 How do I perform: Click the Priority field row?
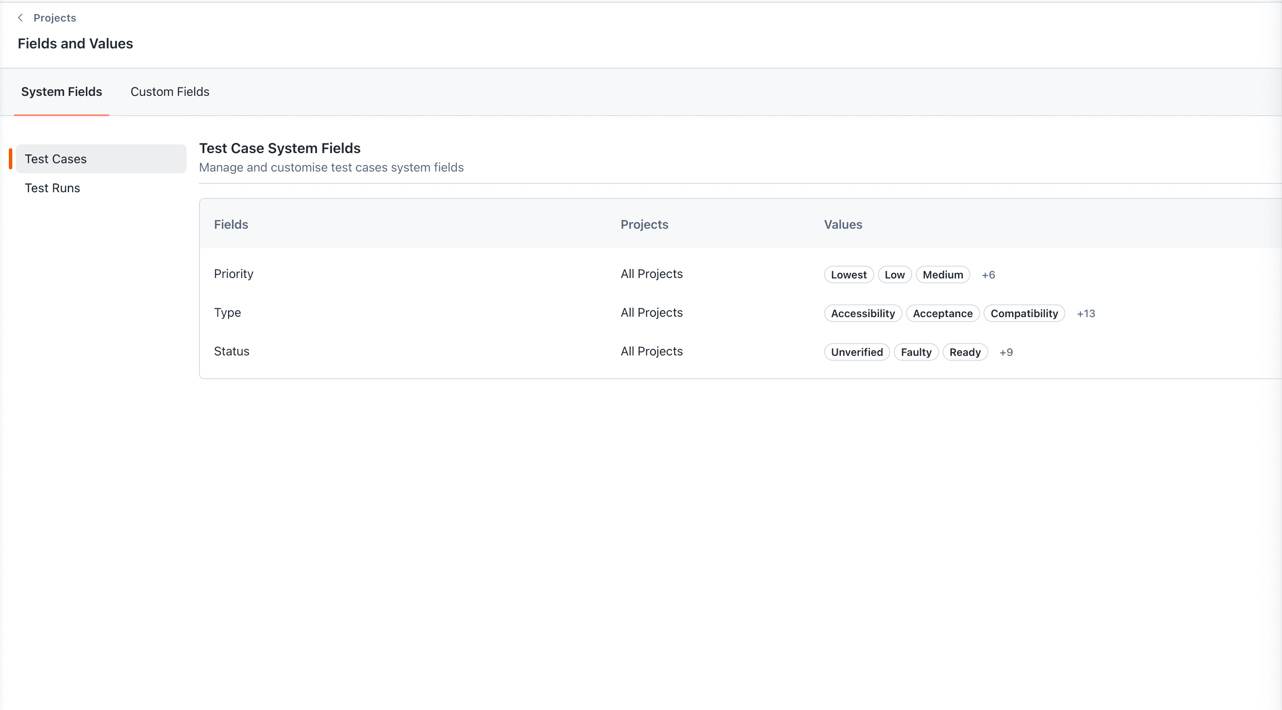coord(233,274)
